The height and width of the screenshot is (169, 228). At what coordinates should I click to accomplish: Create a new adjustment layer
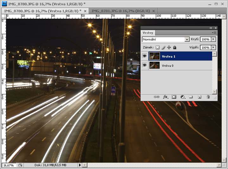(x=182, y=97)
